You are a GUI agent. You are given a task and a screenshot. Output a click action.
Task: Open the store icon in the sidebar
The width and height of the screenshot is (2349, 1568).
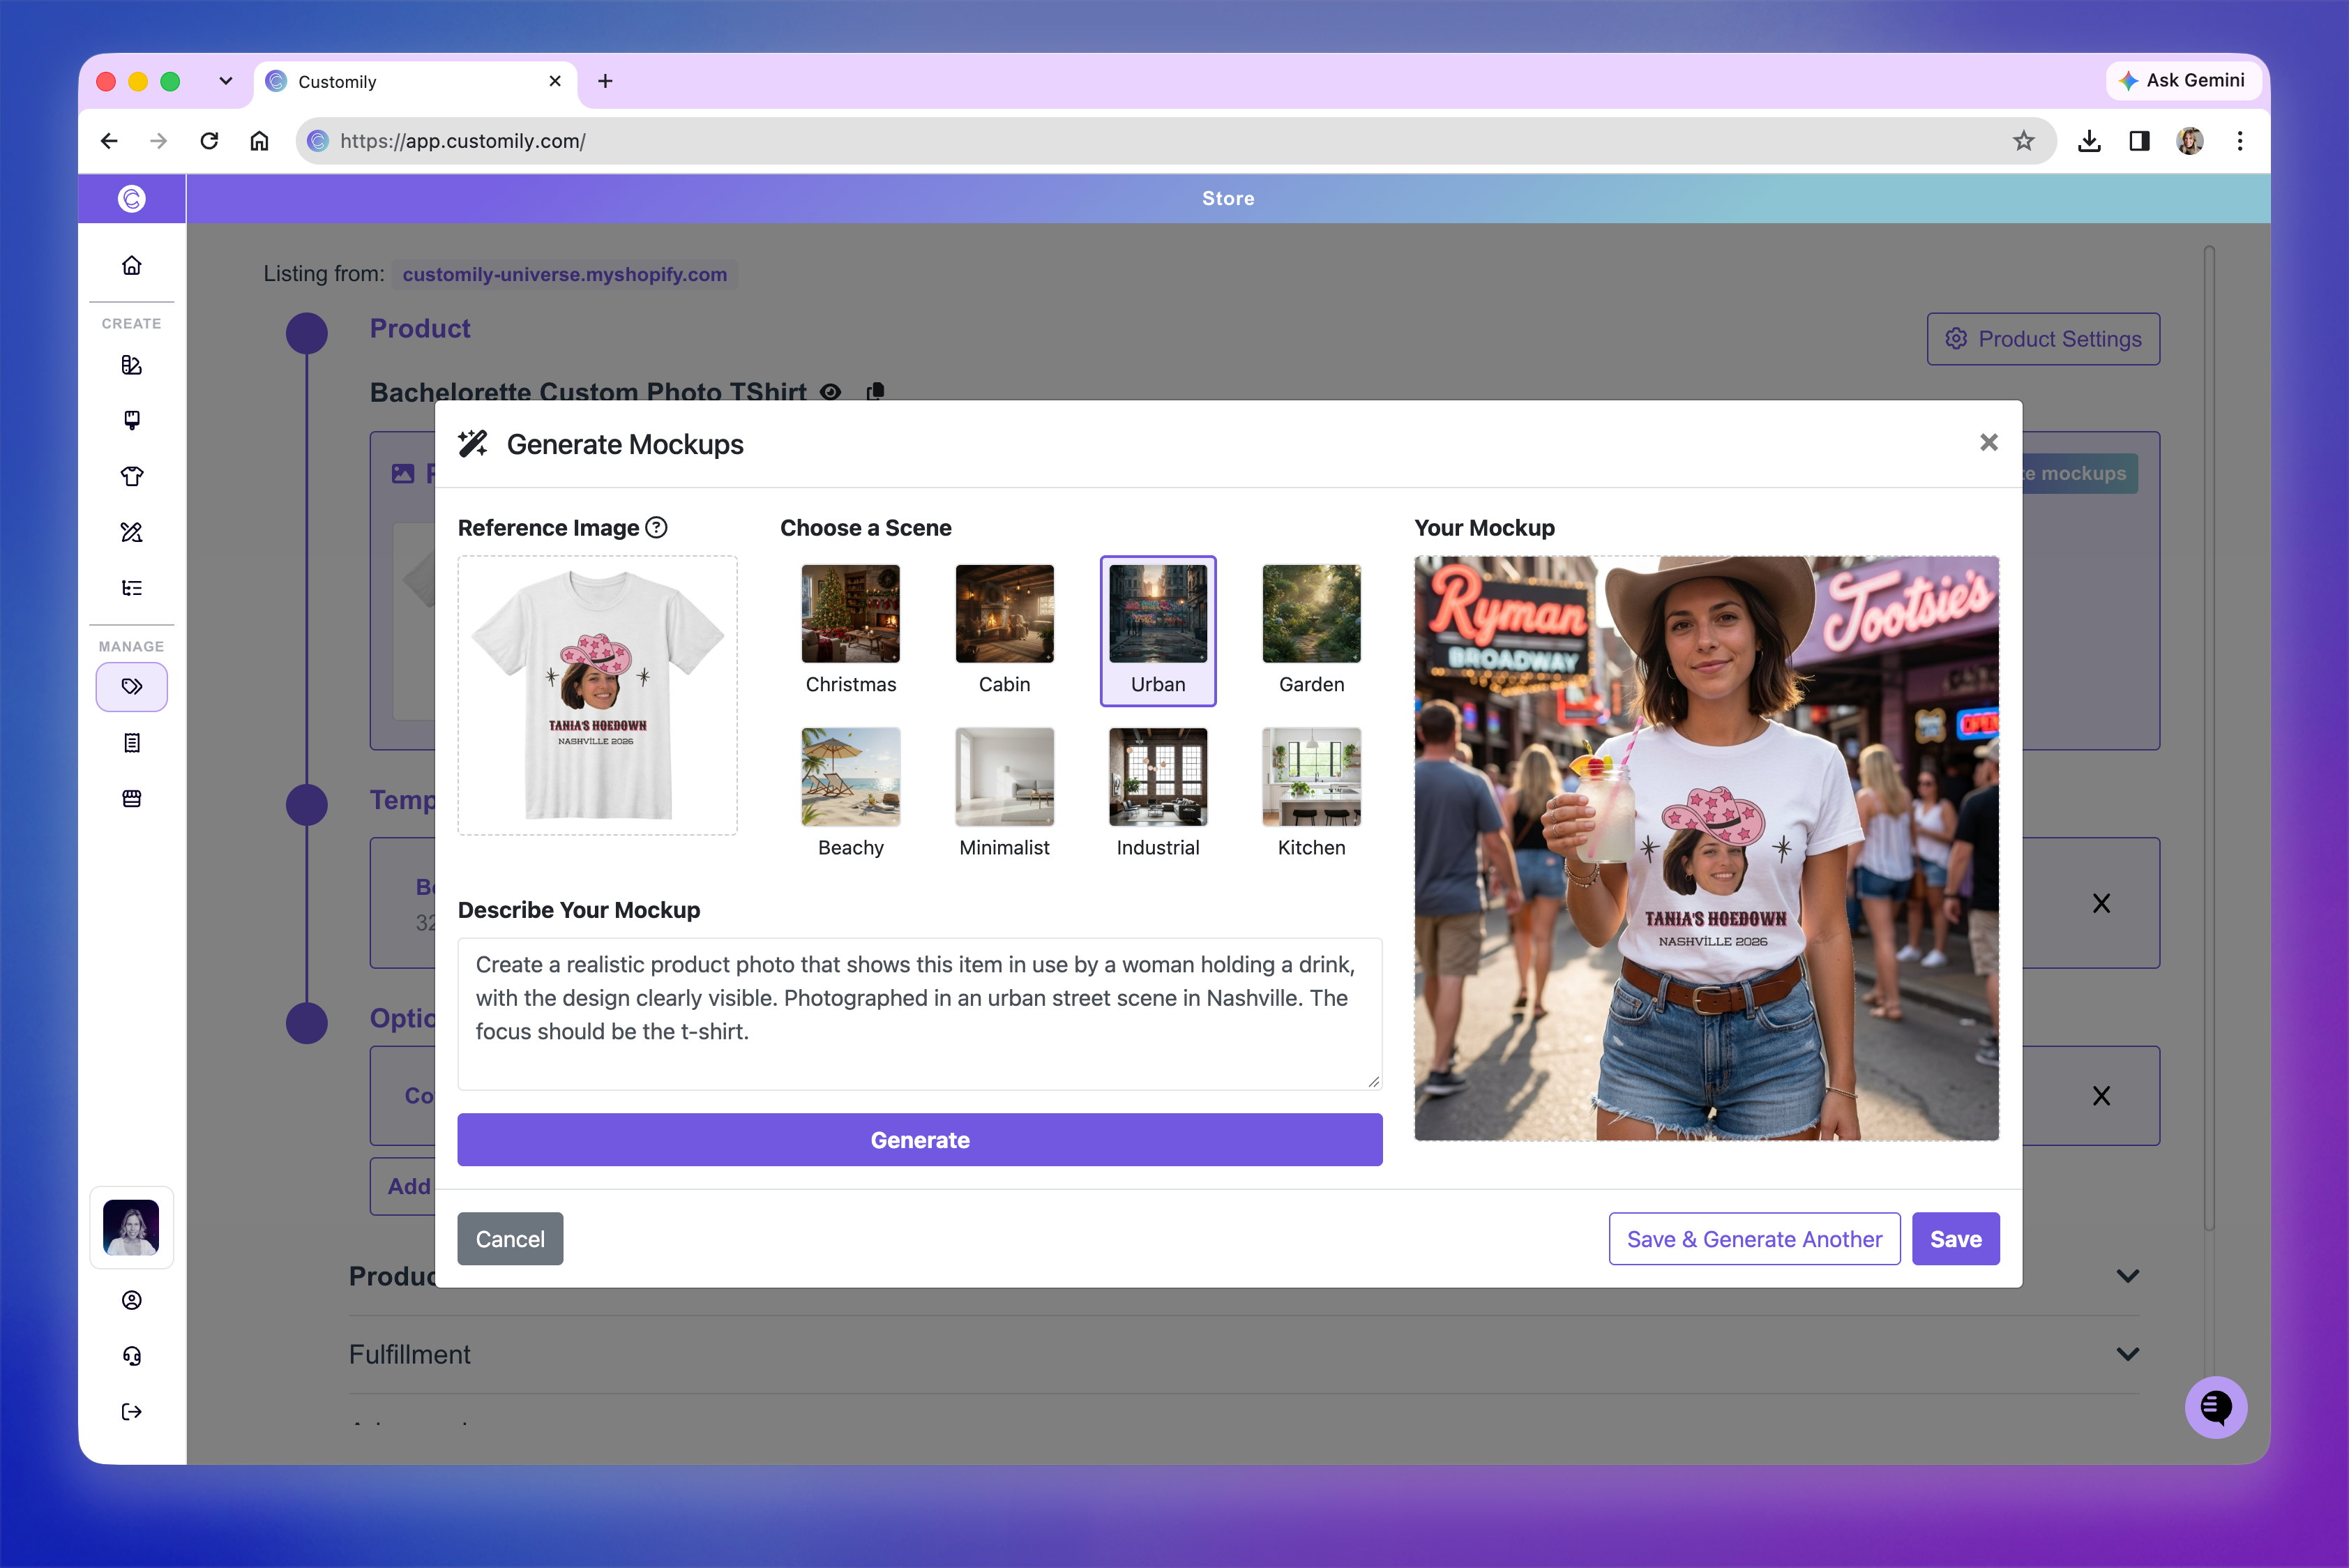pyautogui.click(x=131, y=798)
